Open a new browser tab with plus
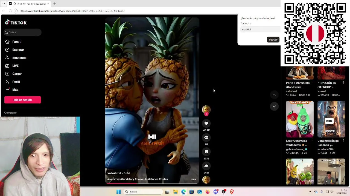This screenshot has height=196, width=350. click(54, 4)
